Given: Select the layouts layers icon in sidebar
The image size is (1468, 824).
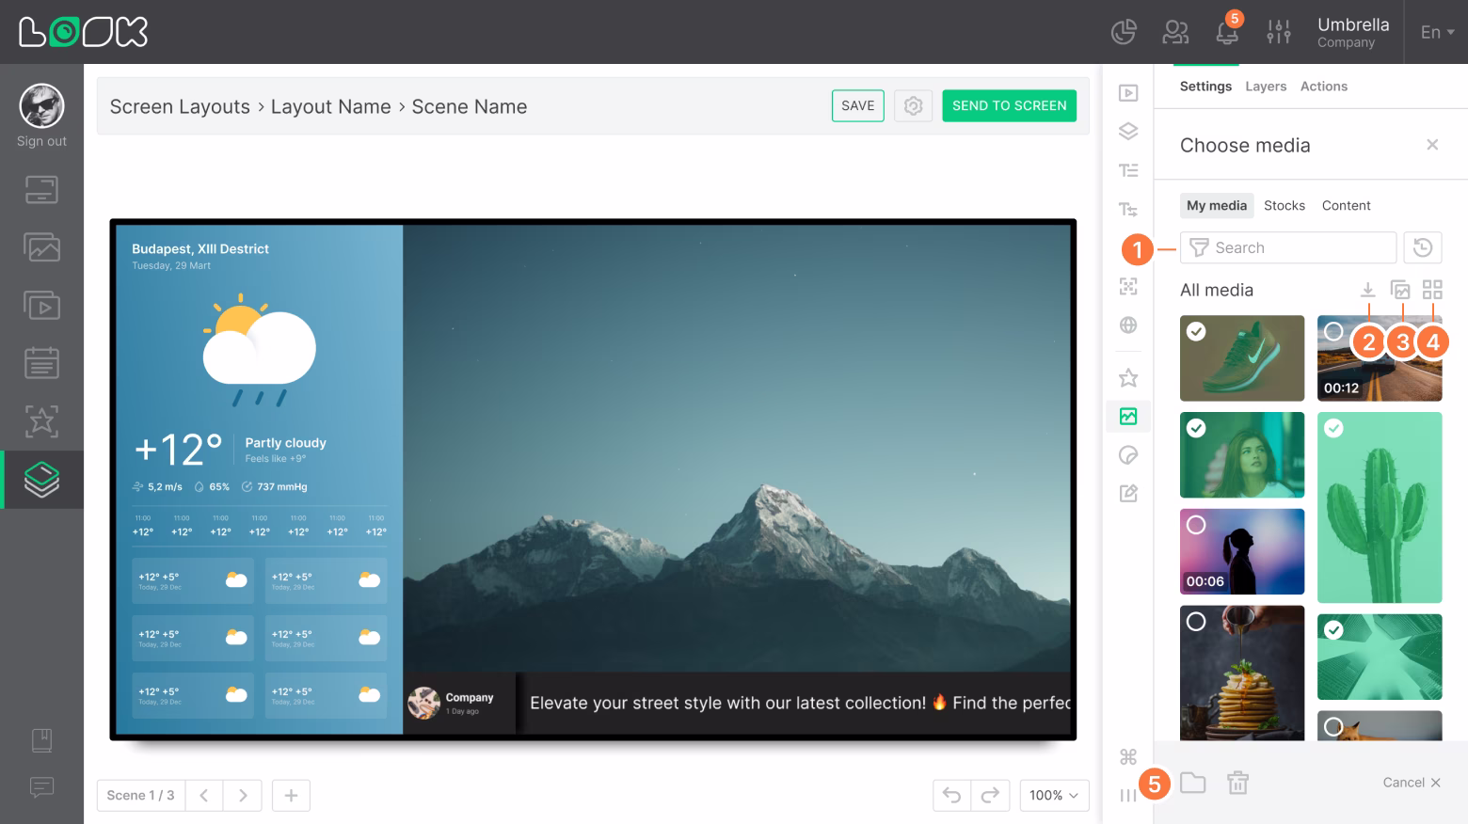Looking at the screenshot, I should pos(41,480).
